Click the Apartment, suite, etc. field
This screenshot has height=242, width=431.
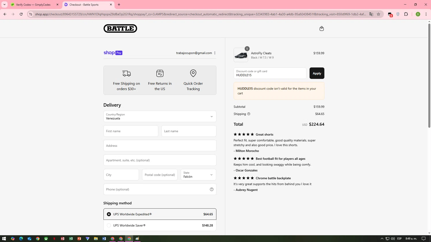[160, 160]
